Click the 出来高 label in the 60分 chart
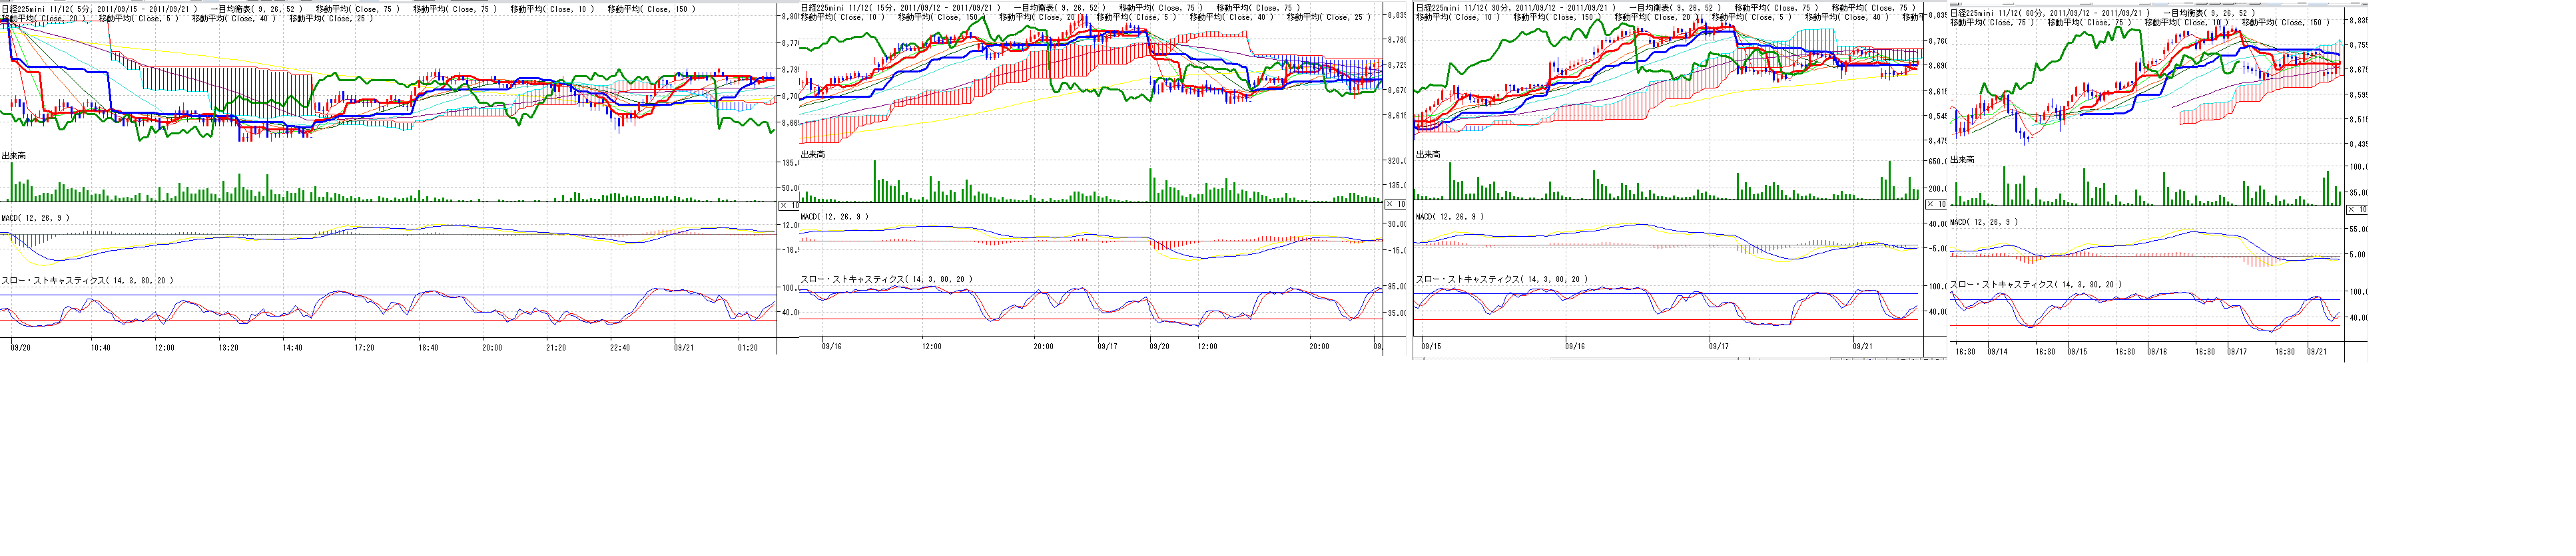Viewport: 2576px width, 556px height. click(1962, 160)
